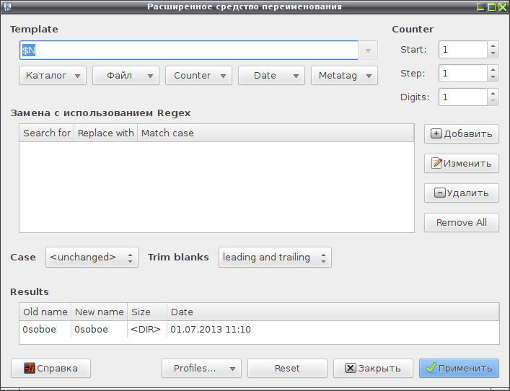Click the Replace with column header

pyautogui.click(x=106, y=133)
